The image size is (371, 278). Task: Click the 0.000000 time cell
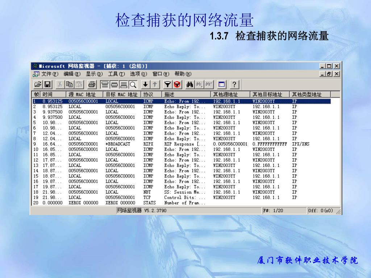pyautogui.click(x=53, y=203)
